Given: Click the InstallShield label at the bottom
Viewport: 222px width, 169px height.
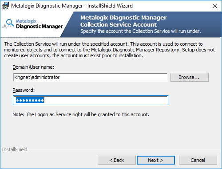Looking at the screenshot, I should click(x=15, y=149).
